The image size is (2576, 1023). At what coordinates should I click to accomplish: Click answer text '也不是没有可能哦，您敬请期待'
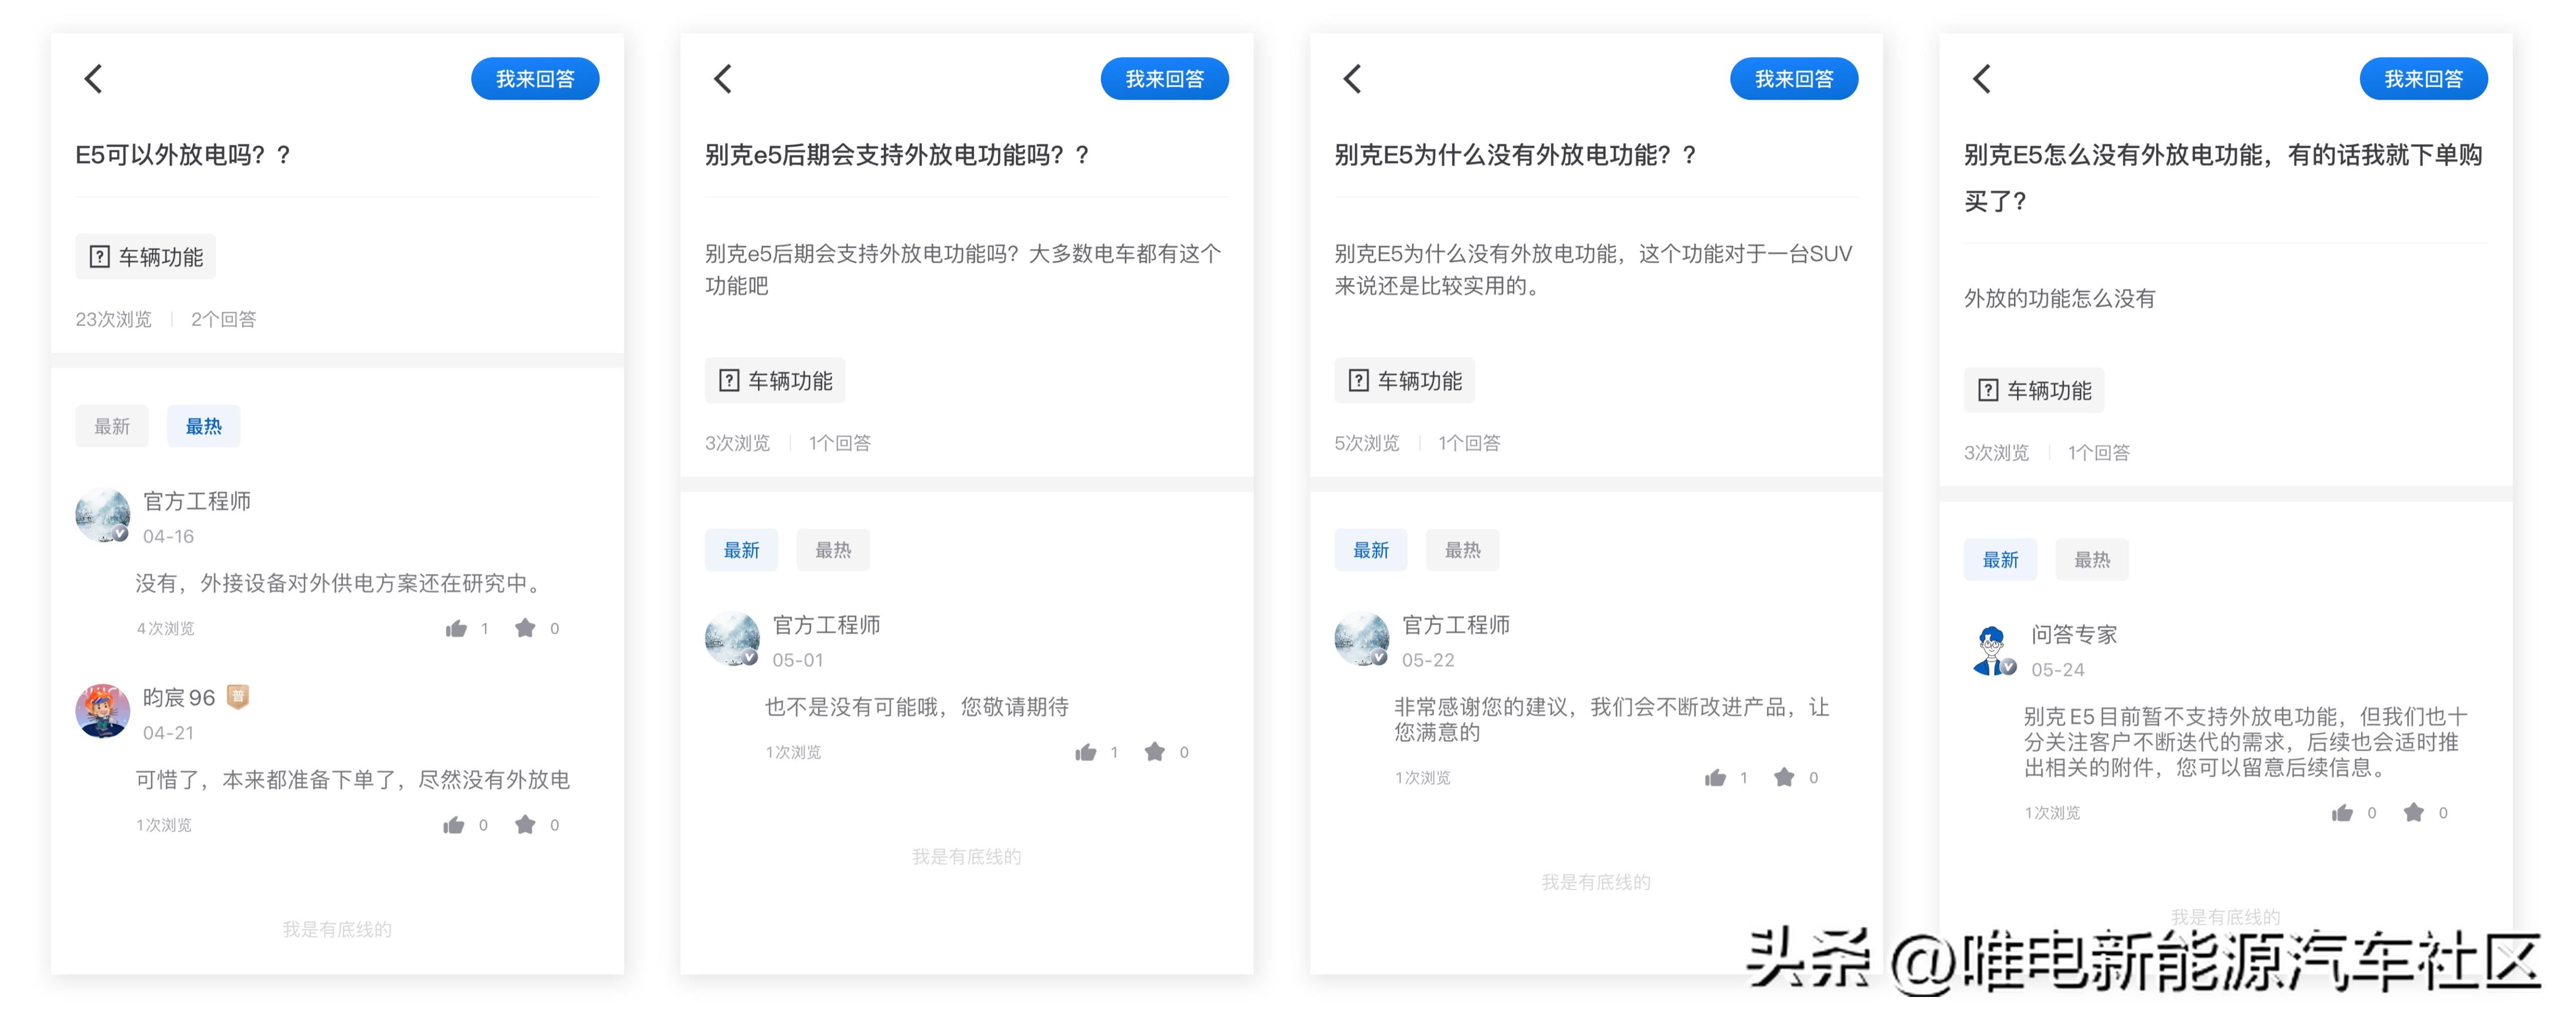(x=917, y=708)
